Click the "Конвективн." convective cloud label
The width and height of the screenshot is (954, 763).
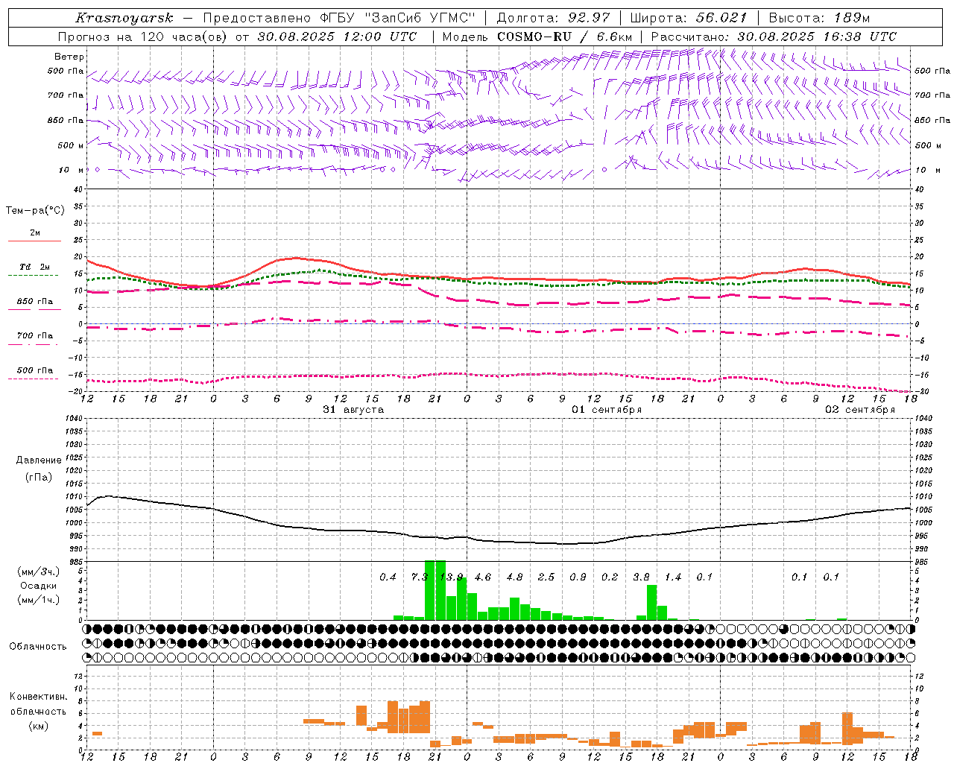[x=38, y=697]
